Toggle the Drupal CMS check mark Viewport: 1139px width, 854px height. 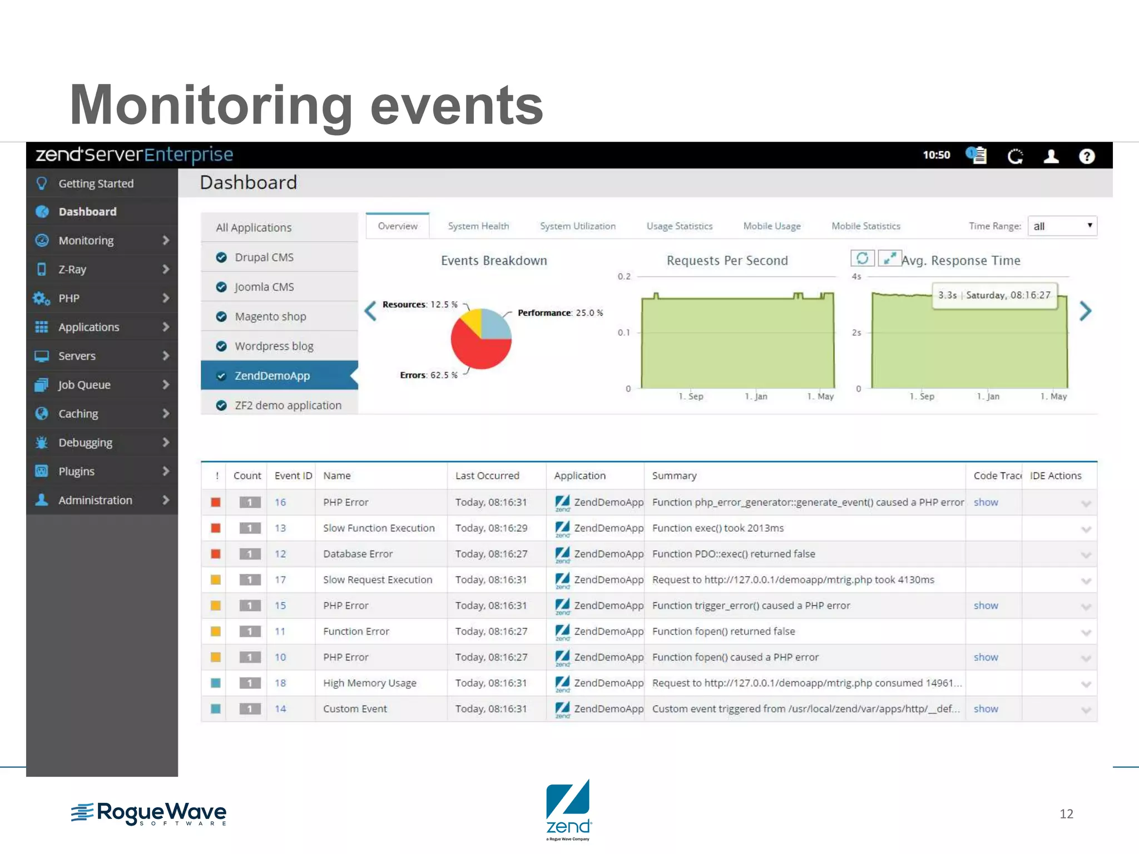pyautogui.click(x=221, y=257)
